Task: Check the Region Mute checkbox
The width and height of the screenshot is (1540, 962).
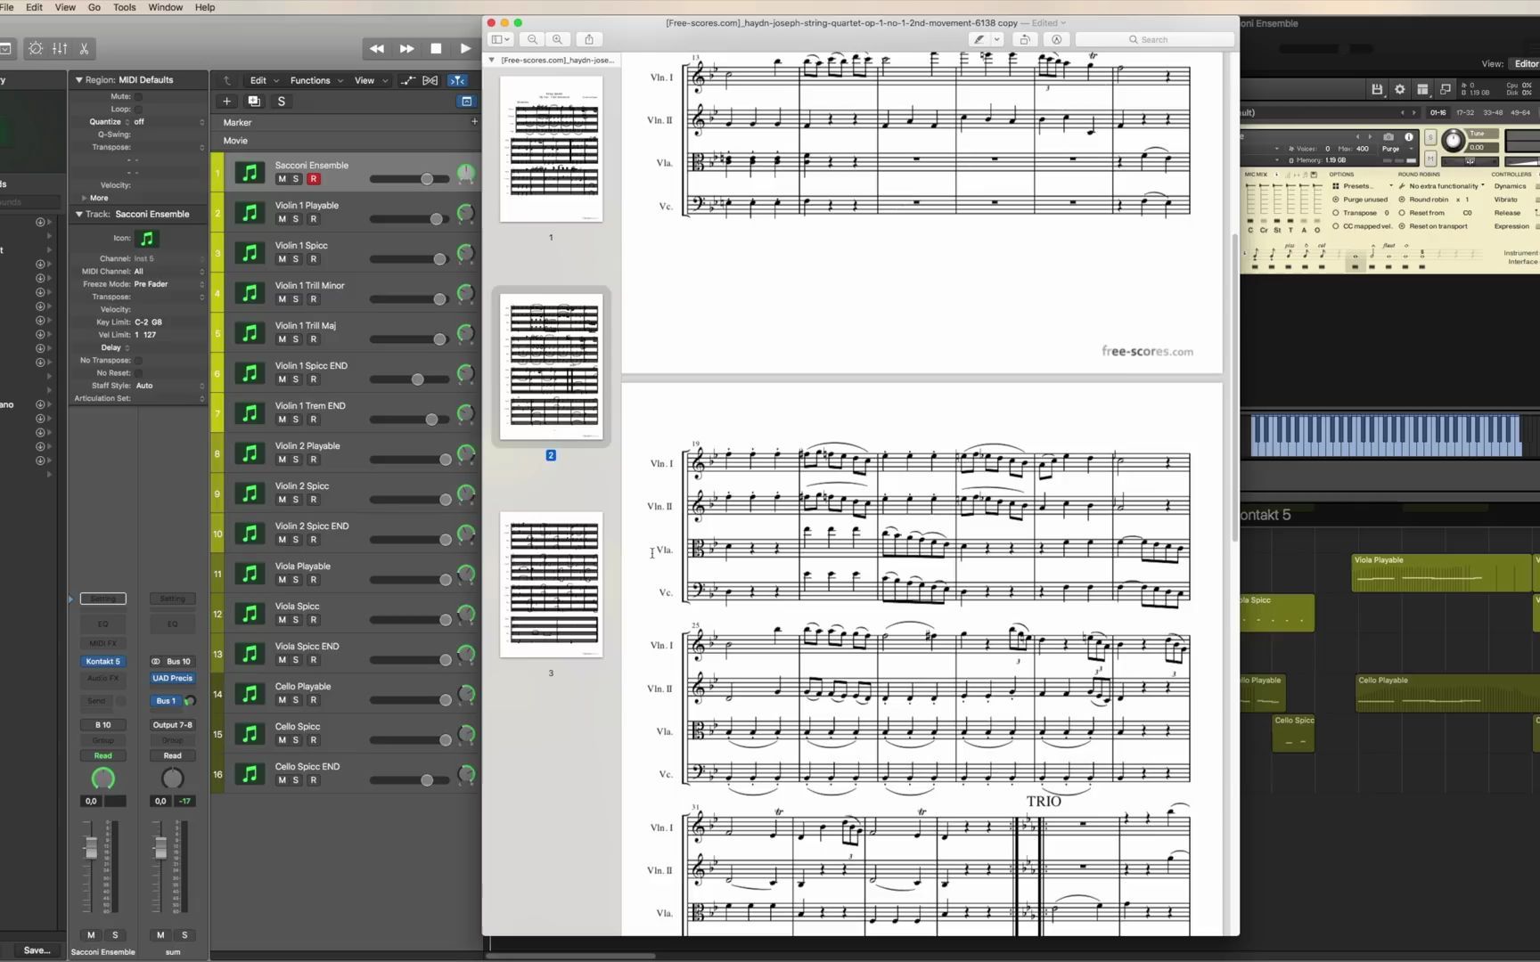Action: 138,96
